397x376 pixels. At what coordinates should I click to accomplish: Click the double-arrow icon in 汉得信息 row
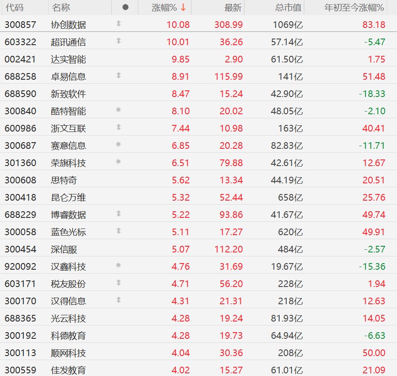(118, 300)
